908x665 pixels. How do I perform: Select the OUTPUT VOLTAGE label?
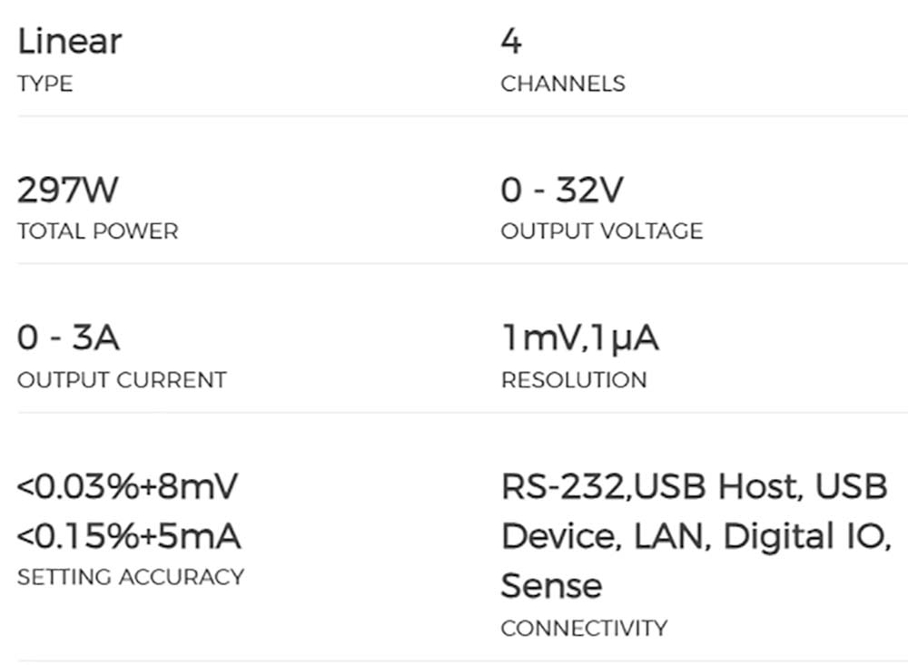tap(601, 231)
